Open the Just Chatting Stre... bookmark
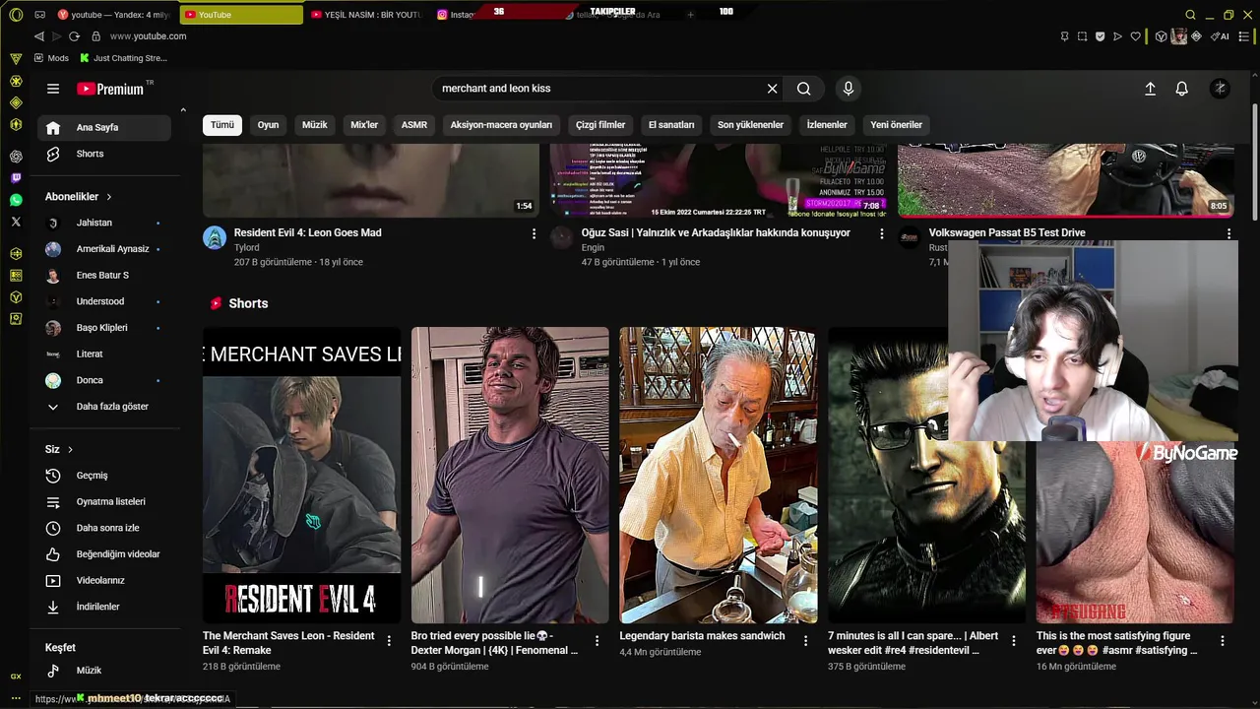The image size is (1260, 709). click(123, 58)
